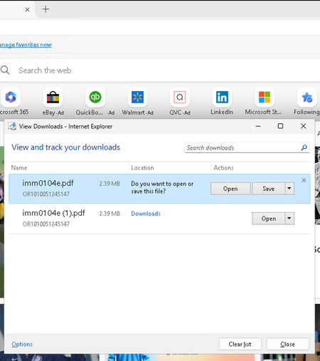Open the Walmart shortcut tile
The image size is (320, 361).
[x=137, y=97]
